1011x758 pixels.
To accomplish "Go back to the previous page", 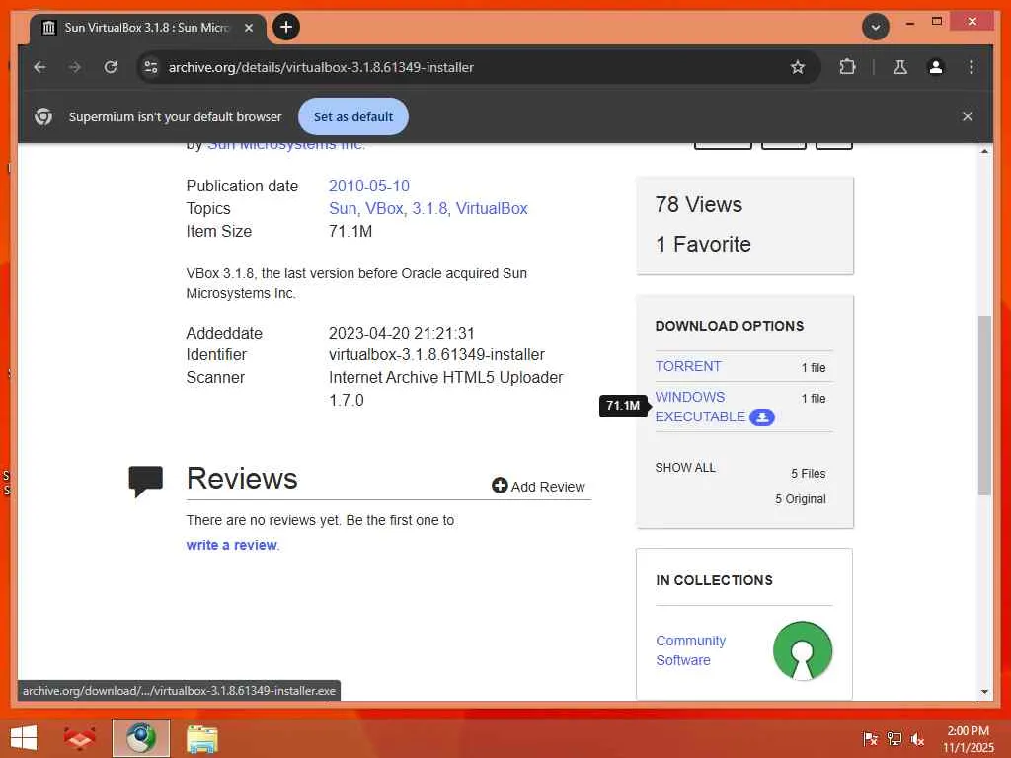I will (39, 67).
